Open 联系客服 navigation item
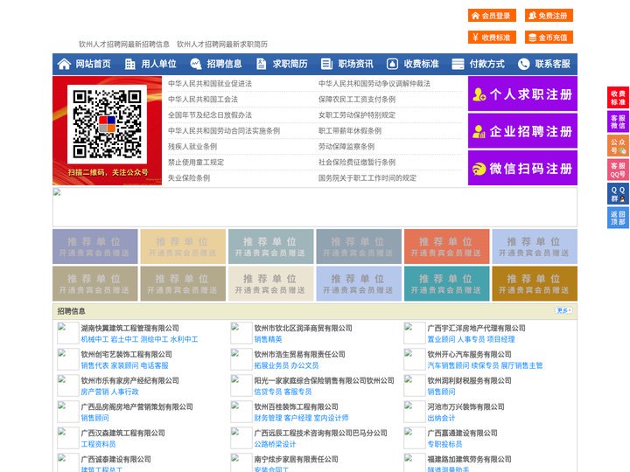This screenshot has width=630, height=472. point(552,64)
